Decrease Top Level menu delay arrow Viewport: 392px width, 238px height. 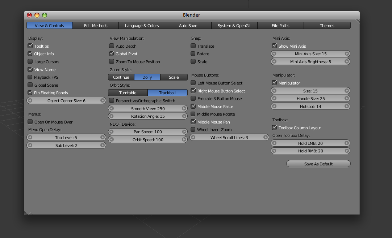point(30,138)
